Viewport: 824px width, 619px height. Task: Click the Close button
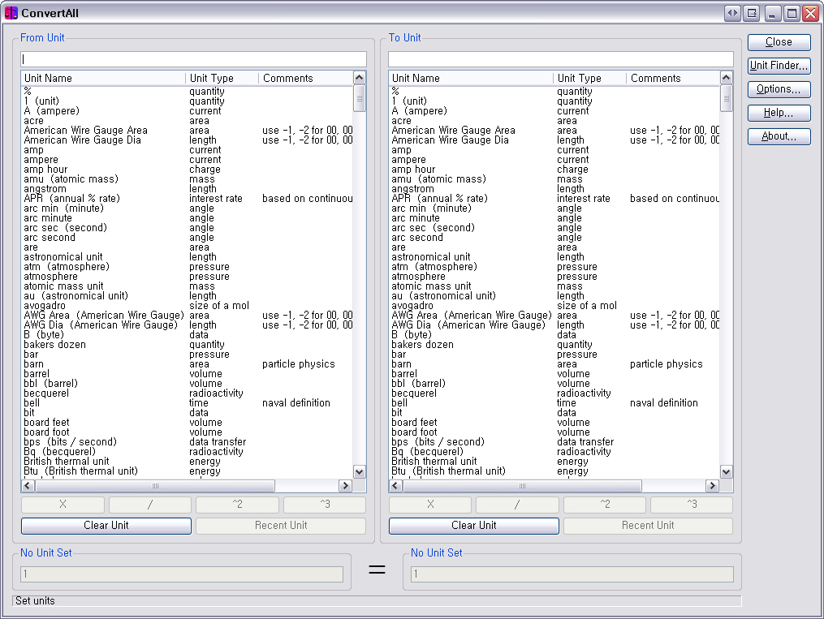point(779,42)
